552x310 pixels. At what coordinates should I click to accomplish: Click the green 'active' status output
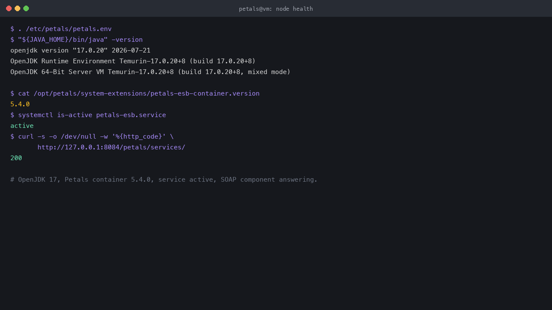[22, 126]
